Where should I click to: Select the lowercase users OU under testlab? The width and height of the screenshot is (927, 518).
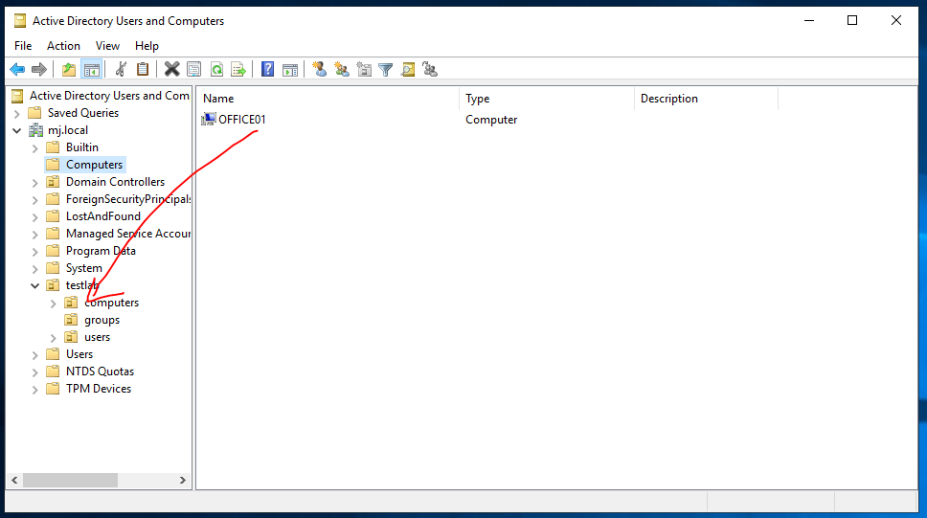coord(97,337)
